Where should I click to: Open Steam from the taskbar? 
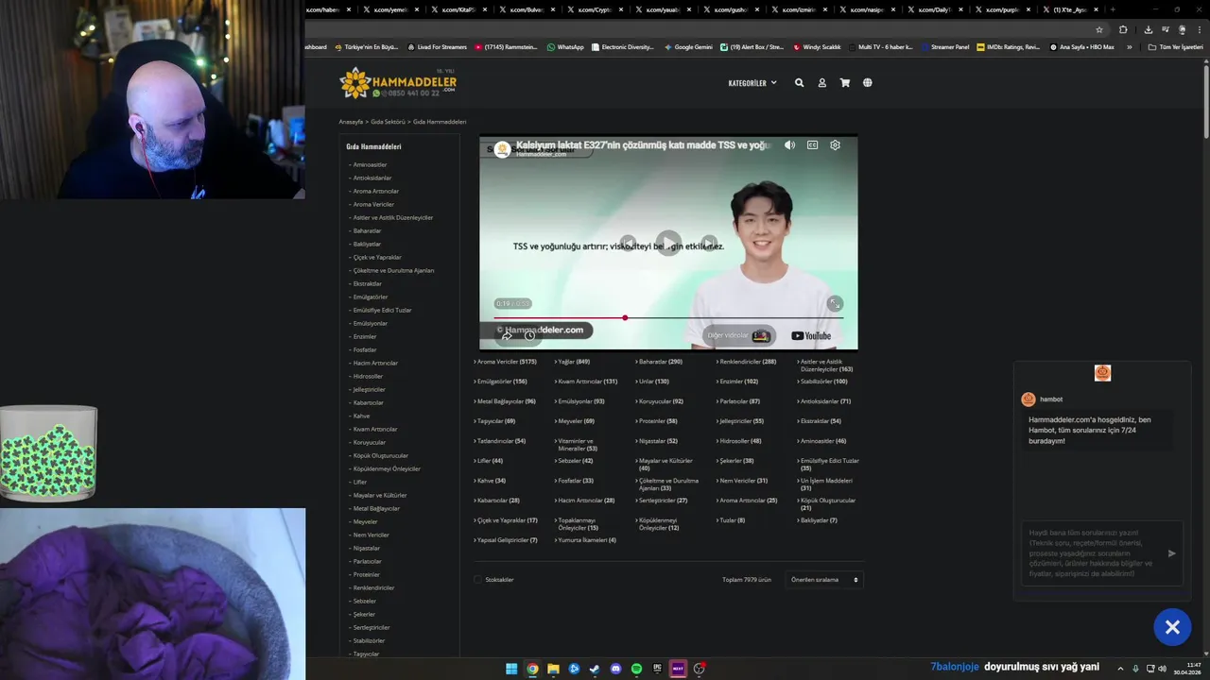coord(595,669)
